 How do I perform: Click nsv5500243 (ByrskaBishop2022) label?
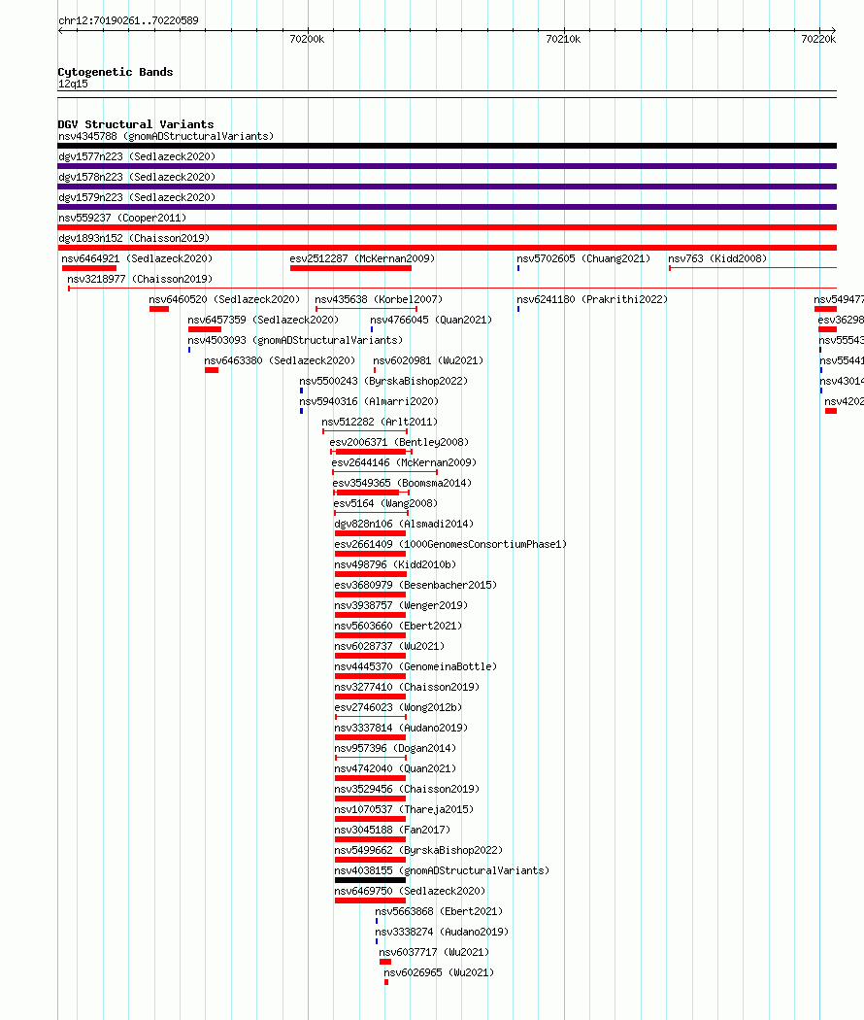point(383,381)
